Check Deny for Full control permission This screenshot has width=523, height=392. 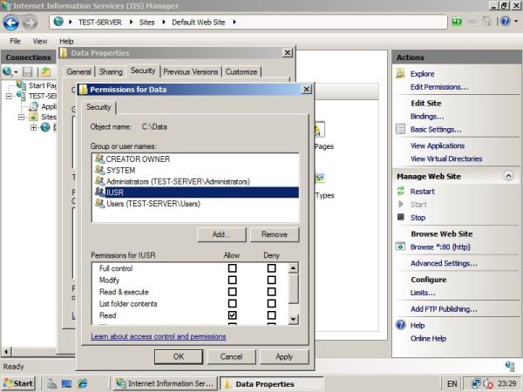click(271, 268)
